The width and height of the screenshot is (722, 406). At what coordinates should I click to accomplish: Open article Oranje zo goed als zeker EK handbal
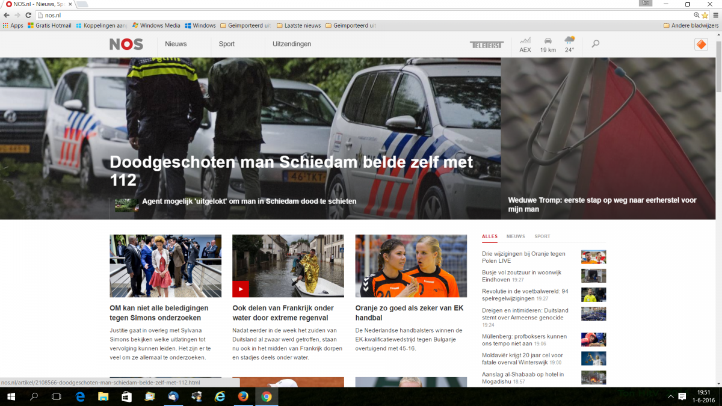click(409, 313)
